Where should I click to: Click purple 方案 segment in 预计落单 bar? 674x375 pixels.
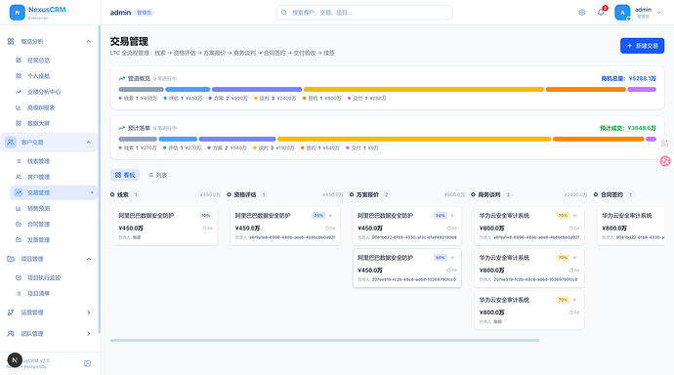[237, 139]
